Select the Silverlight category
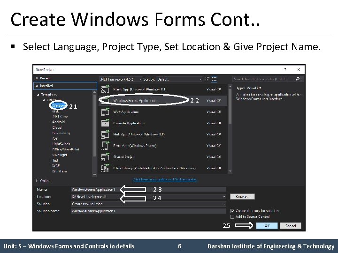The width and height of the screenshot is (338, 253). [60, 155]
